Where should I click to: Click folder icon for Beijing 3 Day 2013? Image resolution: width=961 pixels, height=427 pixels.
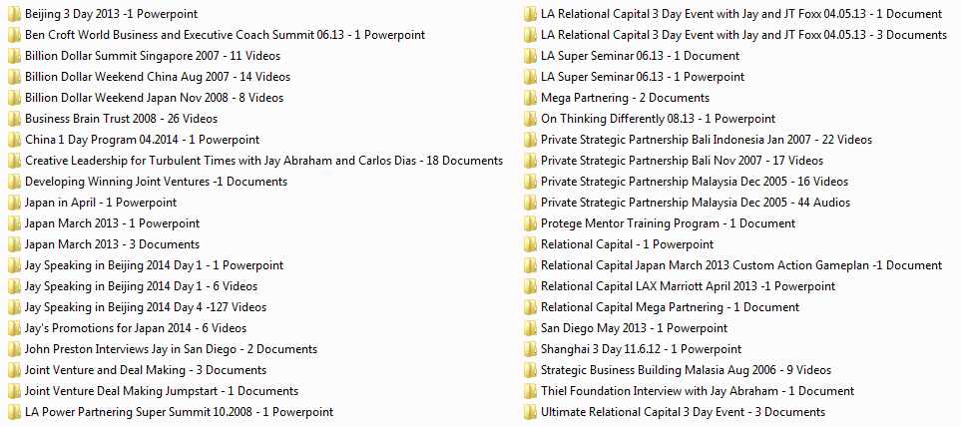pos(14,14)
